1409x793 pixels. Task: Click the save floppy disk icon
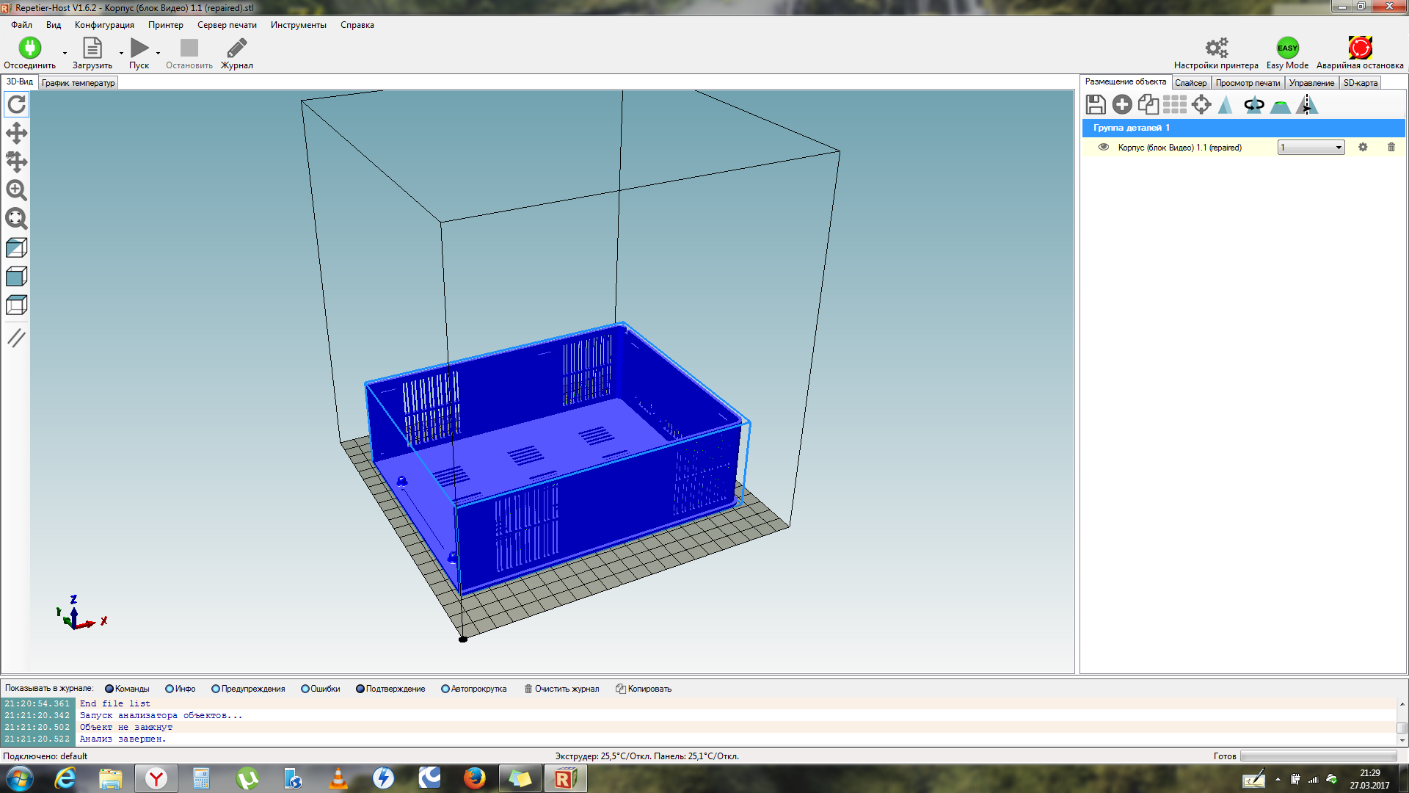pyautogui.click(x=1096, y=105)
